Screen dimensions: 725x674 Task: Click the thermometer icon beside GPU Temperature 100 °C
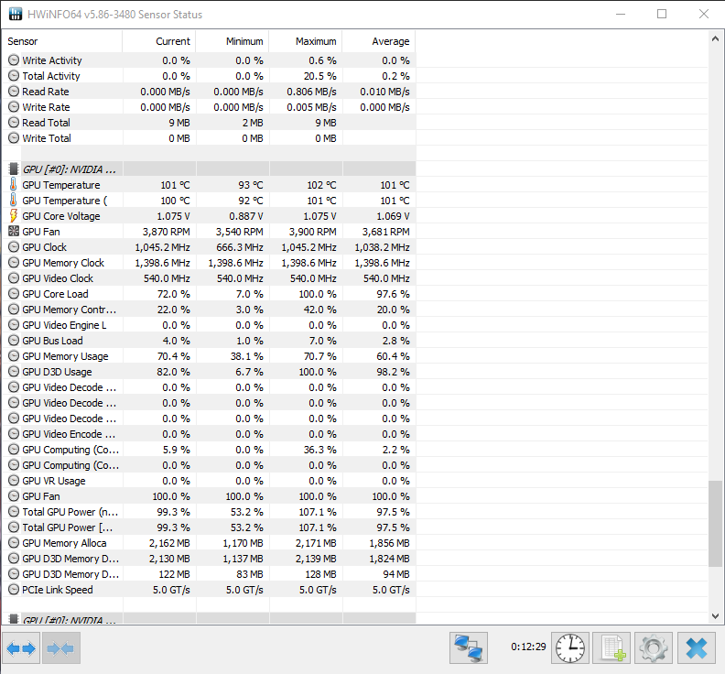(14, 200)
